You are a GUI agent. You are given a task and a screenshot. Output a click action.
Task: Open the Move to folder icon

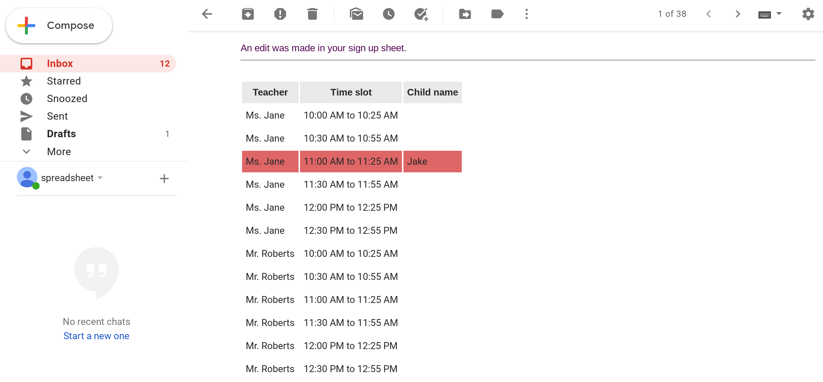[465, 14]
